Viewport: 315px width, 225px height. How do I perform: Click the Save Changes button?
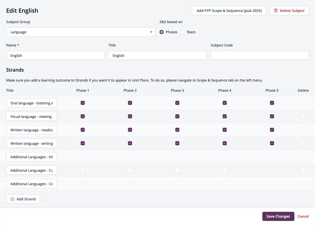pos(278,216)
